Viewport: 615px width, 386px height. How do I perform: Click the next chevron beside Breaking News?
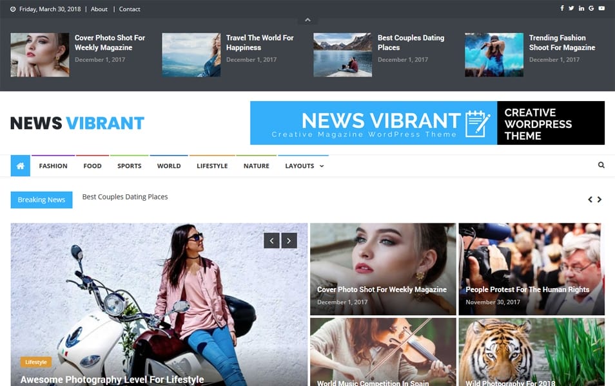click(601, 199)
